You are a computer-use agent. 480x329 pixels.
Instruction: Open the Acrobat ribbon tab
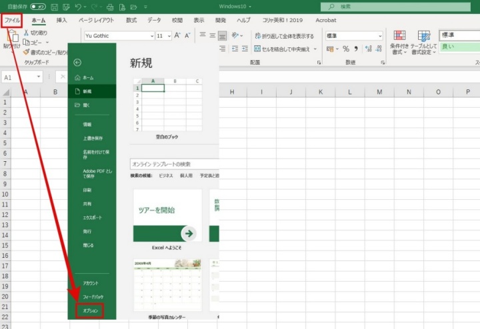(326, 20)
